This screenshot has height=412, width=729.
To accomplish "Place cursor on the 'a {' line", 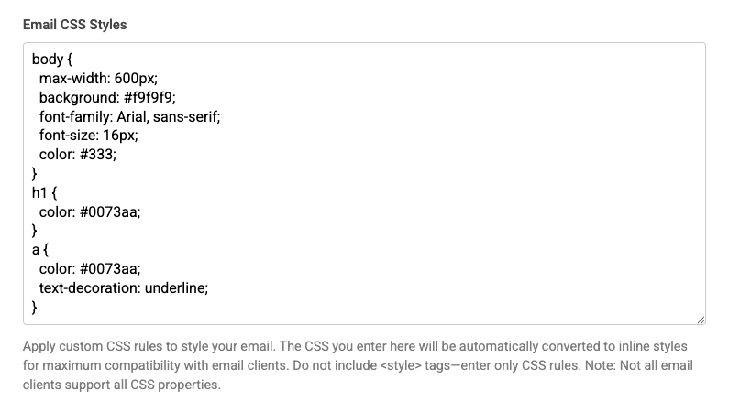I will click(40, 250).
